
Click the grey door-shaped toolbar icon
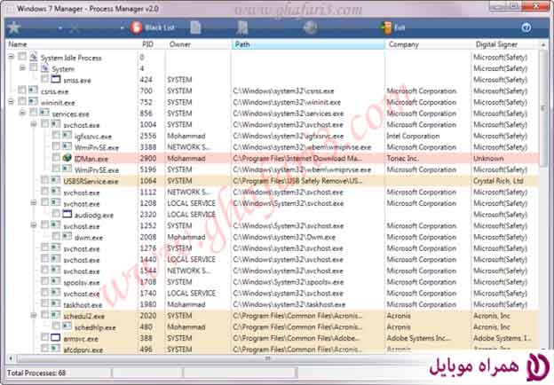(242, 27)
